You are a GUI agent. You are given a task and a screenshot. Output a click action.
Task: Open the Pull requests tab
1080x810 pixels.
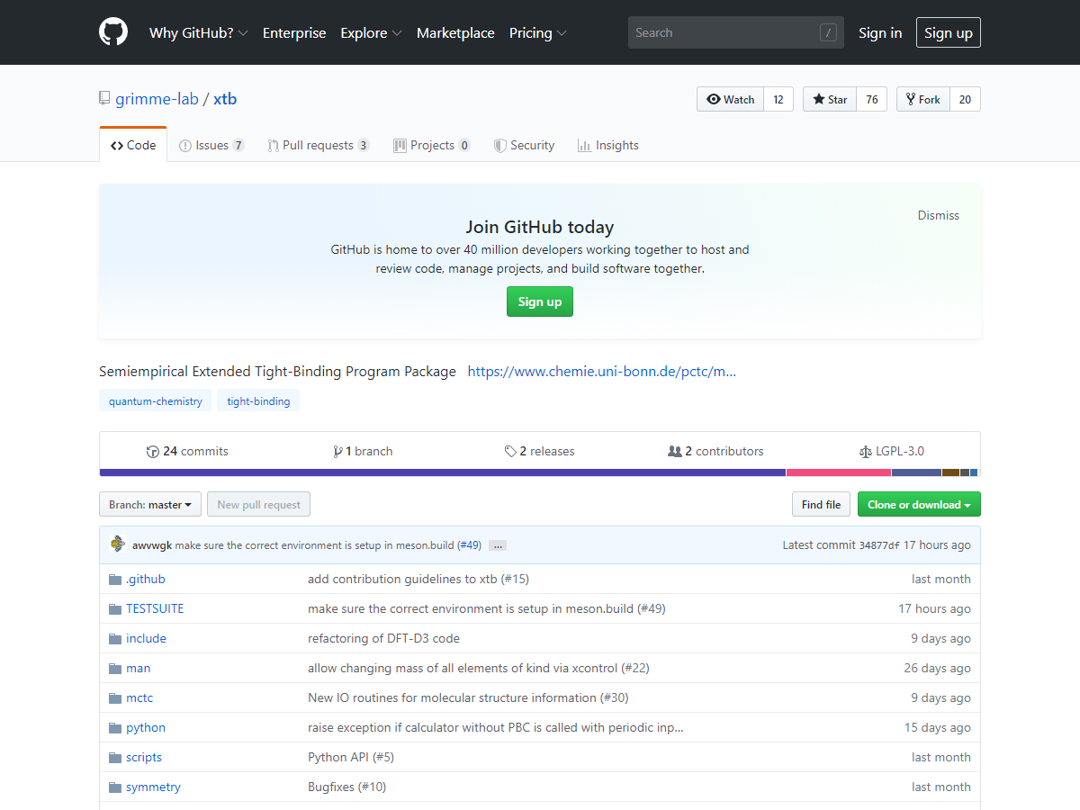tap(318, 145)
